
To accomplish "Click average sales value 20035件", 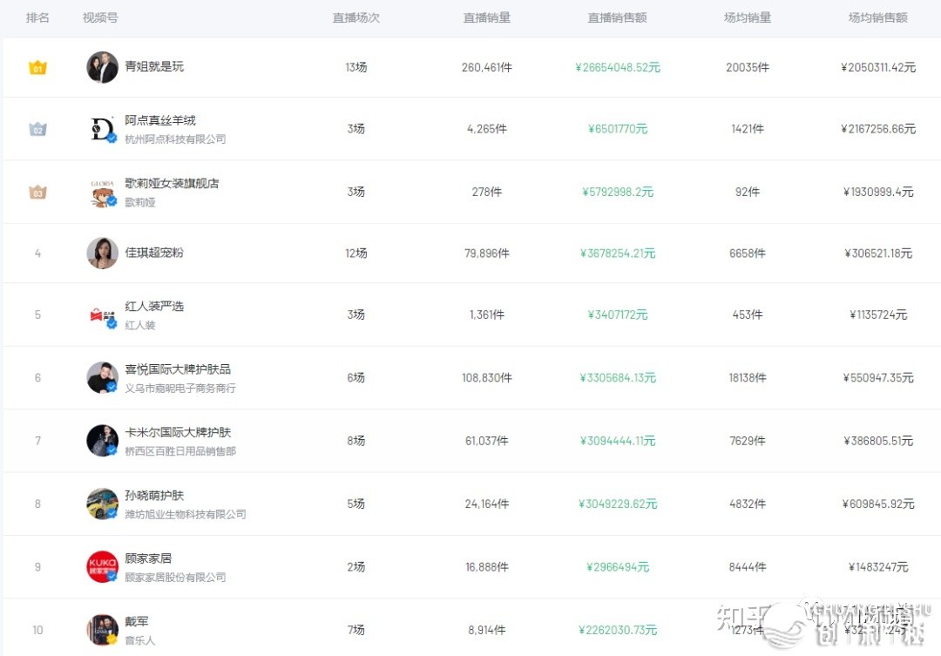I will tap(748, 67).
